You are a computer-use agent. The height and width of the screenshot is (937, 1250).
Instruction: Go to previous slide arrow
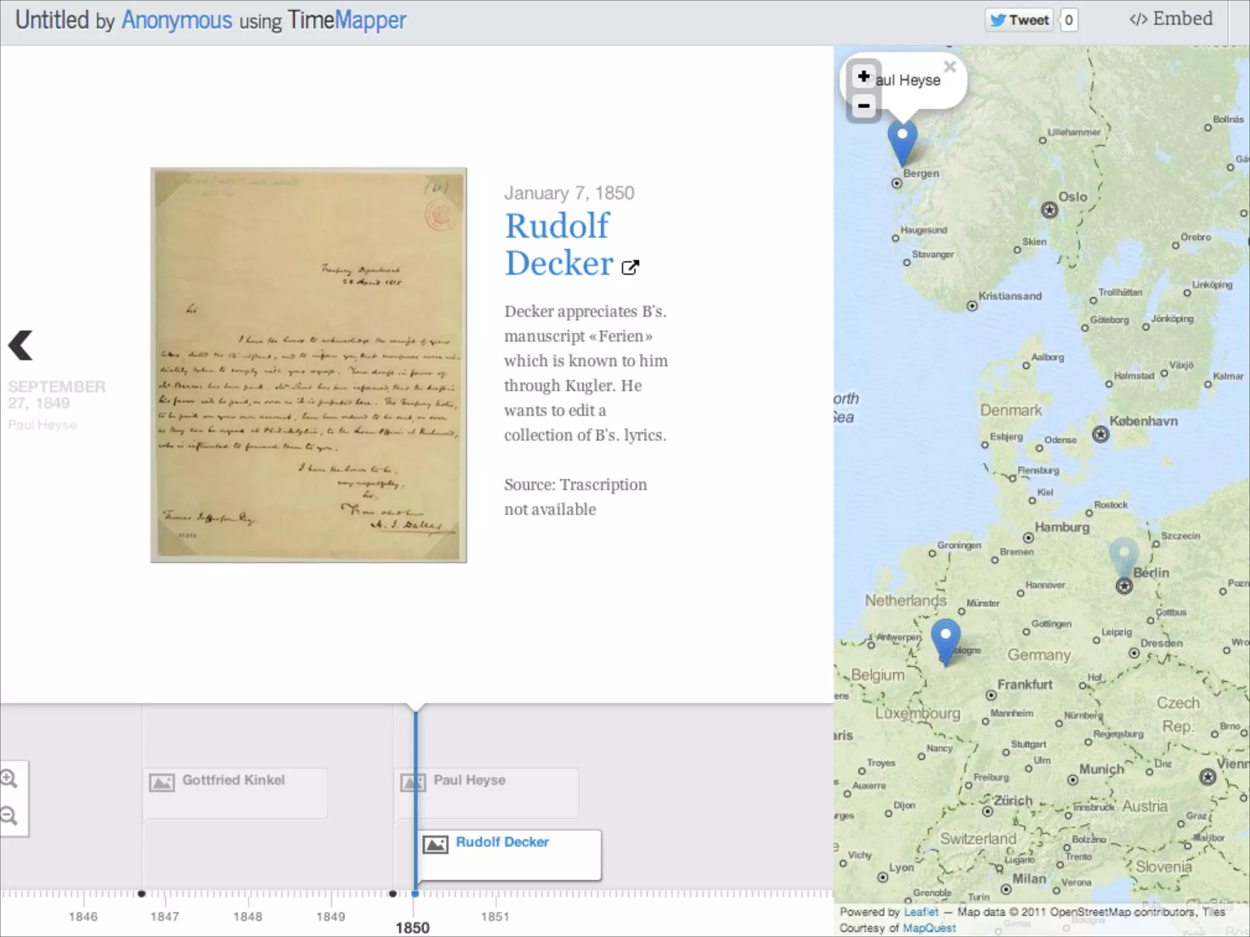click(21, 345)
